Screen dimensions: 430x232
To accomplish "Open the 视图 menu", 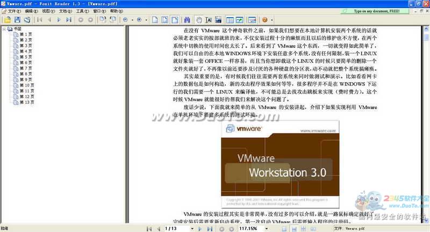I will pyautogui.click(x=48, y=11).
